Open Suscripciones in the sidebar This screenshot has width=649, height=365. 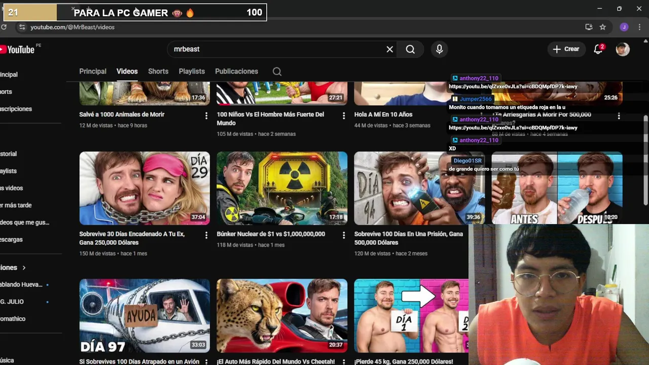(16, 109)
